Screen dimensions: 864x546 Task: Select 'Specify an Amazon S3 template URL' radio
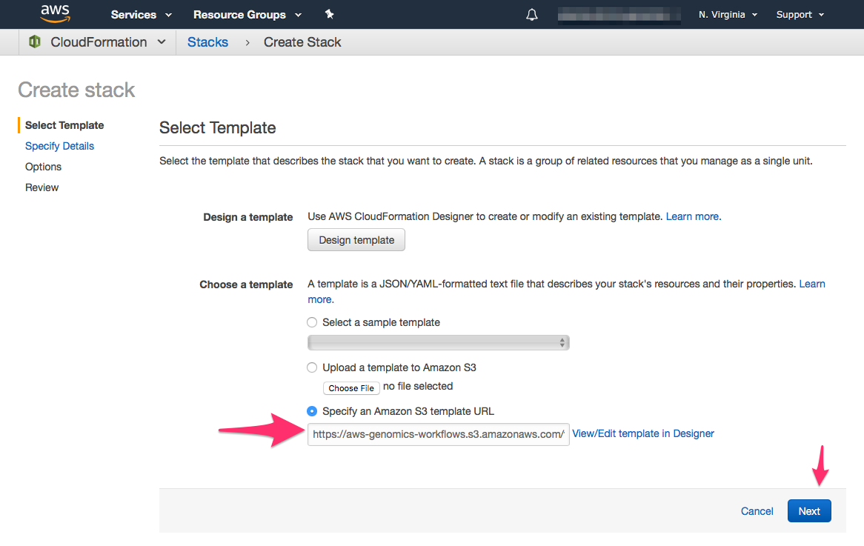point(312,411)
